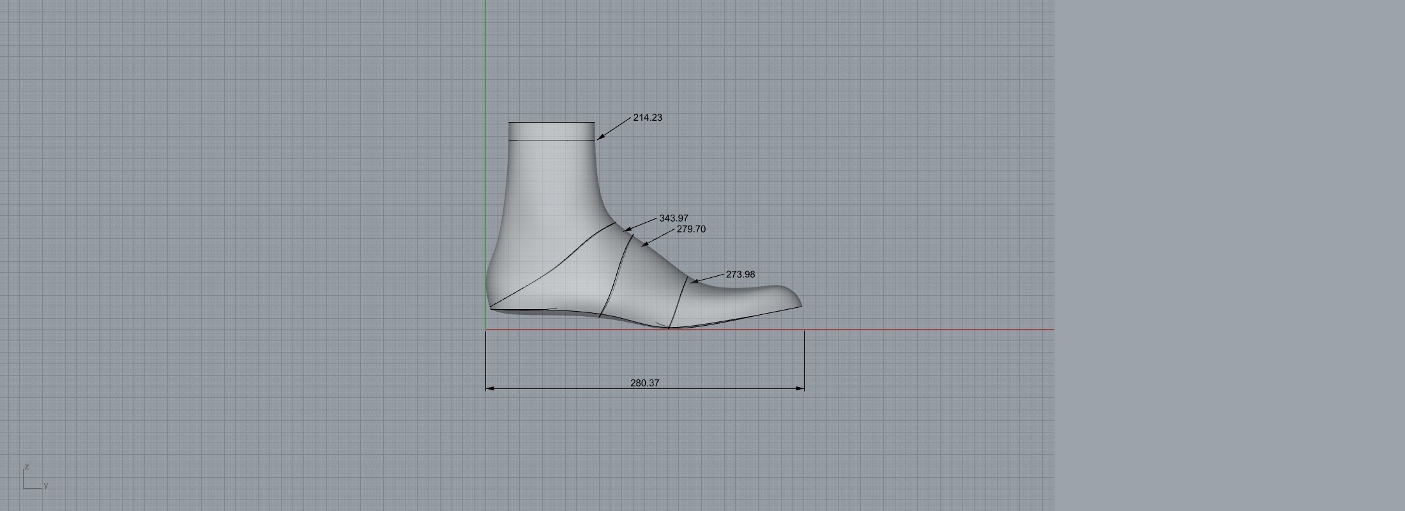This screenshot has width=1405, height=511.
Task: Select the ankle girth line near the top
Action: (x=551, y=139)
